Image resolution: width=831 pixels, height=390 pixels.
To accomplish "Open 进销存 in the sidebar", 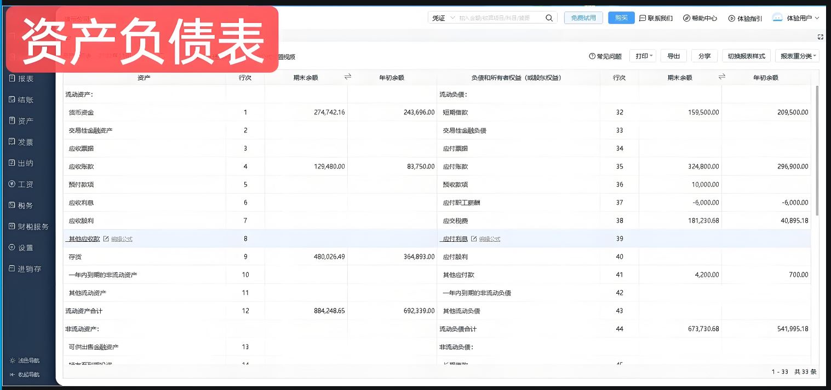I will pos(25,269).
